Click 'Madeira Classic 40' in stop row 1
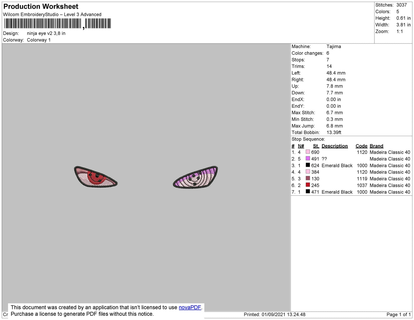This screenshot has width=414, height=320. (x=390, y=152)
